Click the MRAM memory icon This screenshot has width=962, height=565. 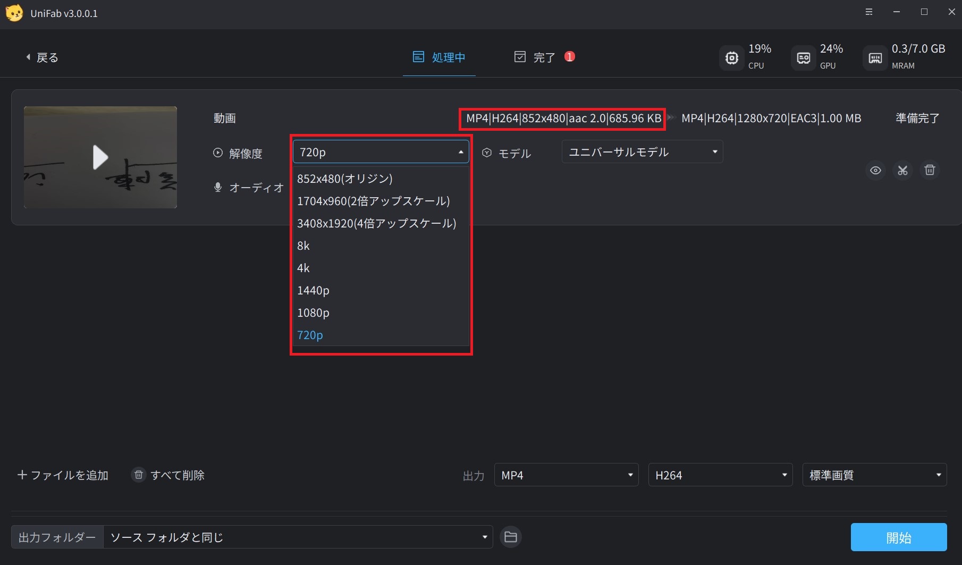point(875,58)
